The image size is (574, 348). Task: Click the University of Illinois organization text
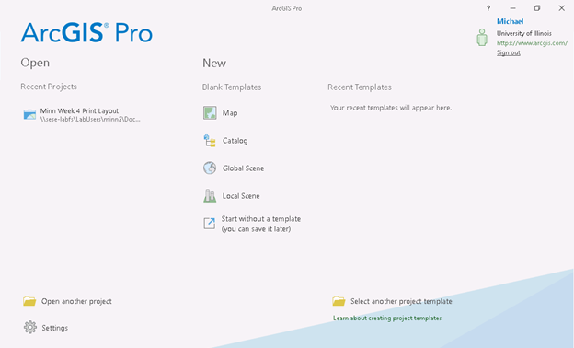(x=523, y=33)
